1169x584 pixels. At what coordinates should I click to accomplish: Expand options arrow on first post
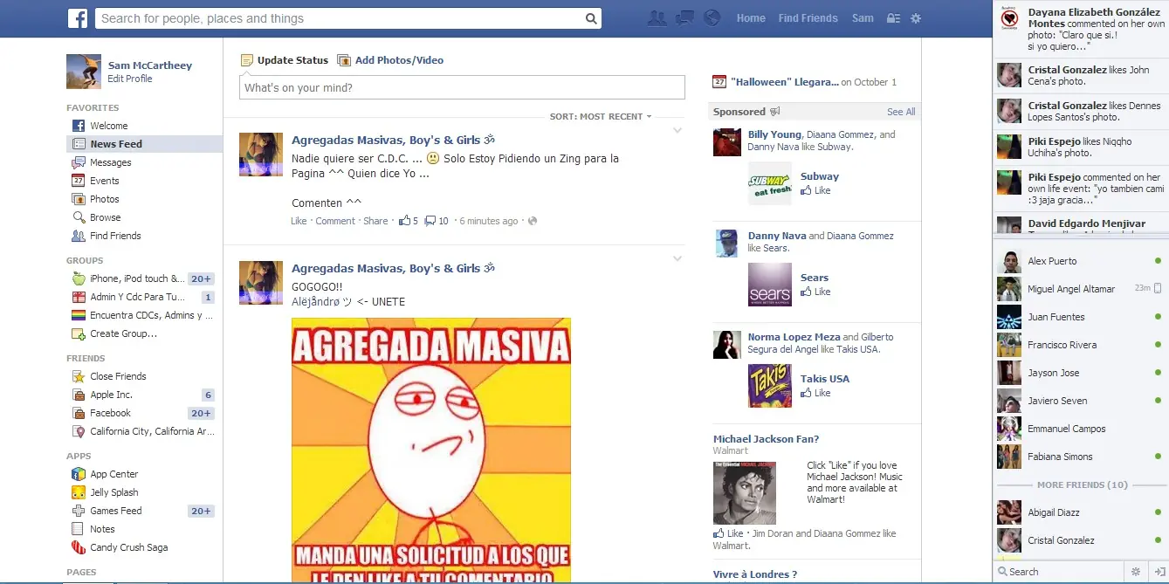(x=677, y=131)
